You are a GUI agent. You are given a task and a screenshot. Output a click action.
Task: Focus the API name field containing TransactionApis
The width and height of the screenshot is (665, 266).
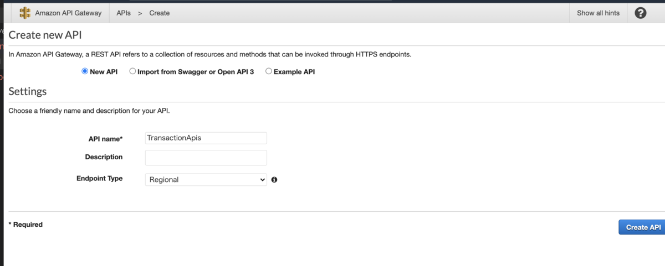pos(206,138)
